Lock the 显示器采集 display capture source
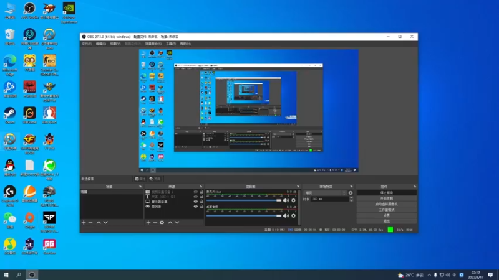Image resolution: width=499 pixels, height=280 pixels. (201, 202)
